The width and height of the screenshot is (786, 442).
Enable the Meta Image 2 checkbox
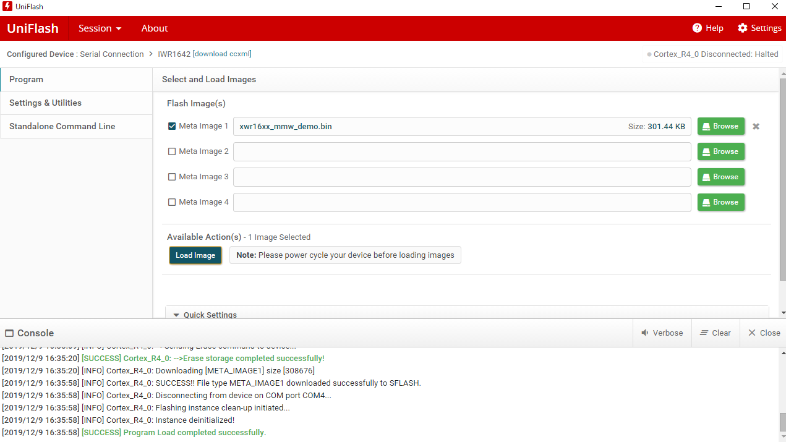click(172, 151)
